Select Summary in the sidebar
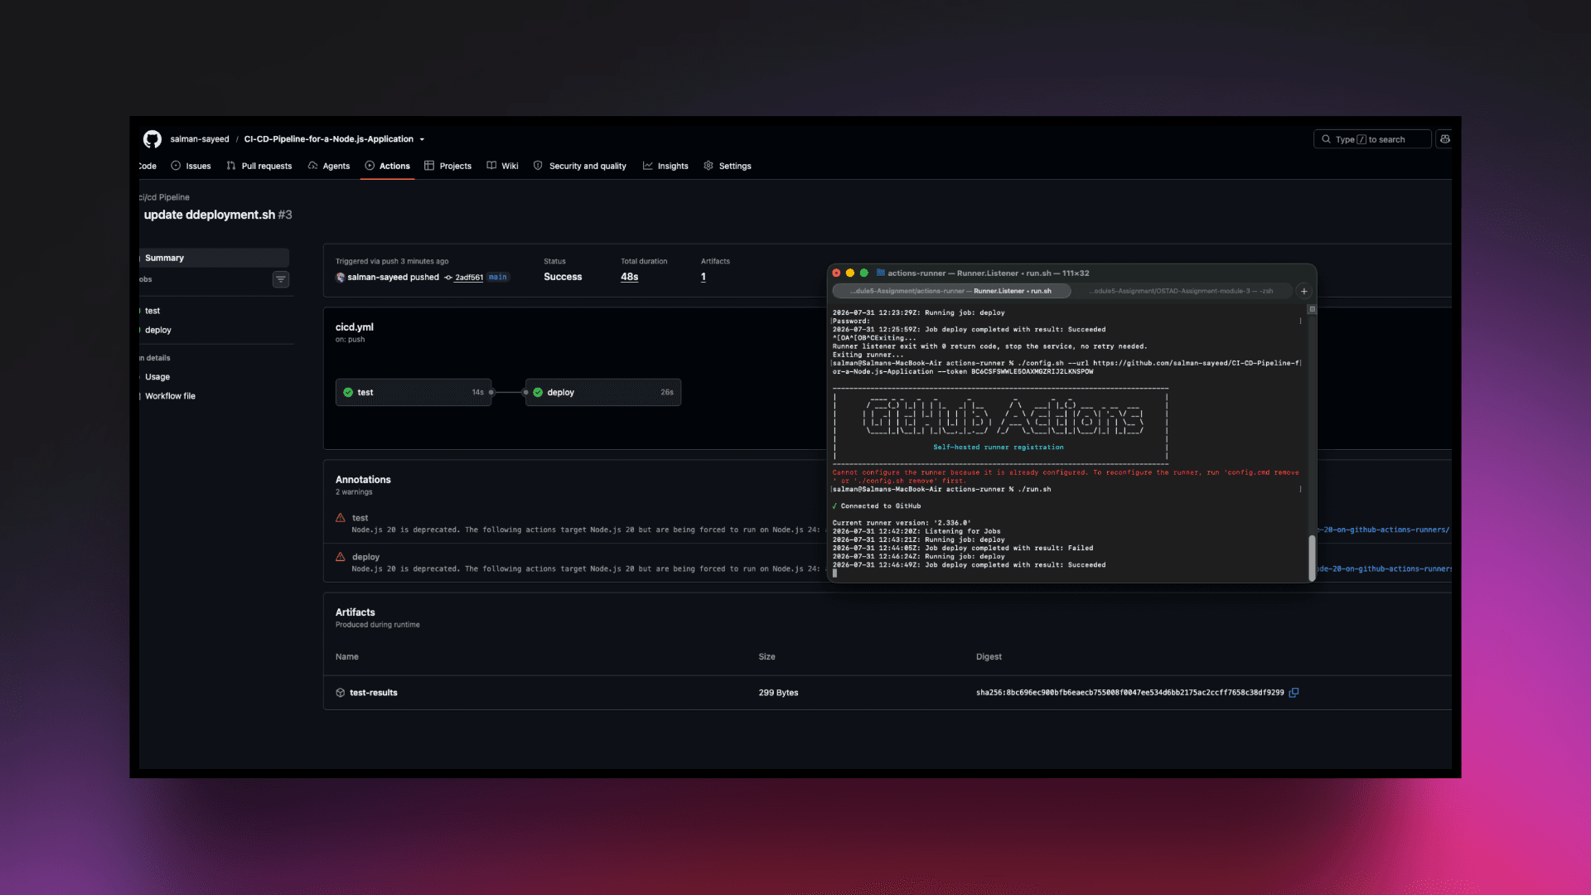This screenshot has height=895, width=1591. (214, 258)
